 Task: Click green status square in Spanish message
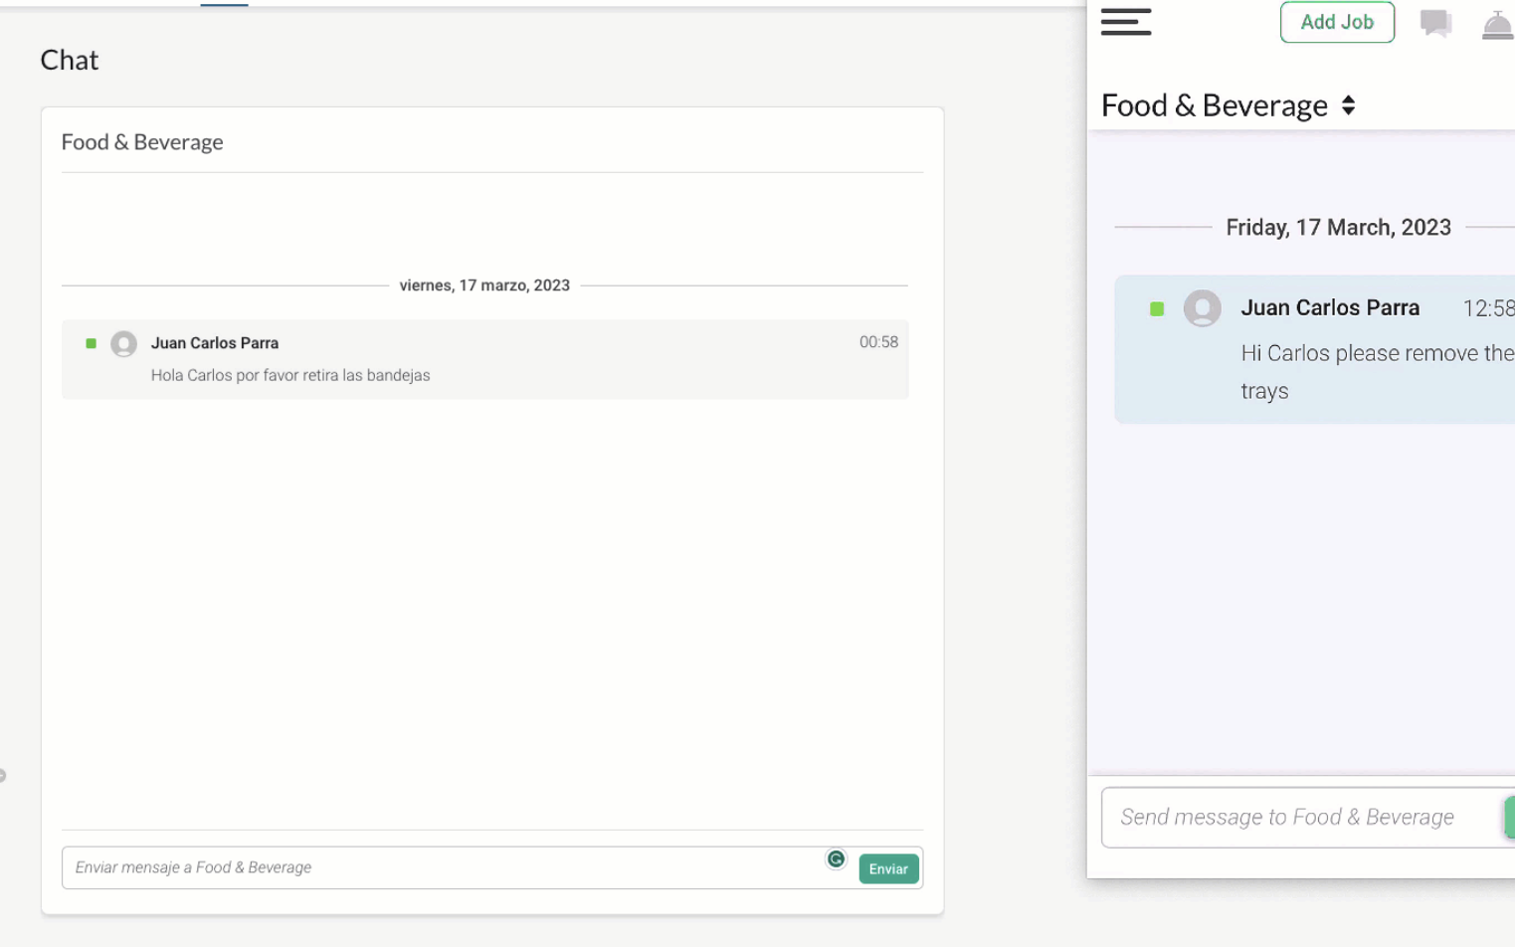pos(92,344)
